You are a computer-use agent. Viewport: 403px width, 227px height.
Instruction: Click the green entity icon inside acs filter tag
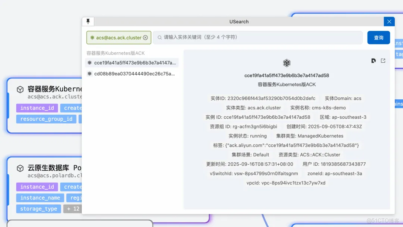click(92, 37)
